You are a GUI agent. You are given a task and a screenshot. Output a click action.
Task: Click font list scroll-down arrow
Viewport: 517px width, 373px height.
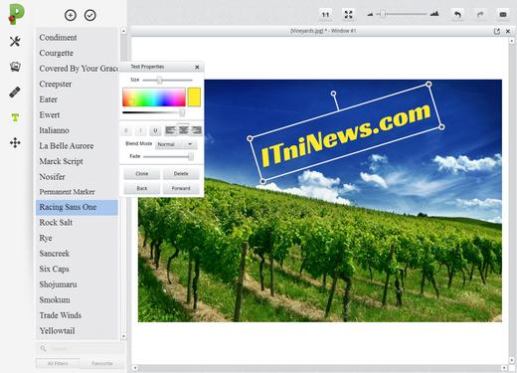[x=123, y=336]
